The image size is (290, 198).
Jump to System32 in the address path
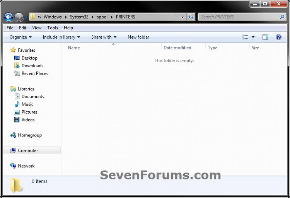tap(79, 17)
